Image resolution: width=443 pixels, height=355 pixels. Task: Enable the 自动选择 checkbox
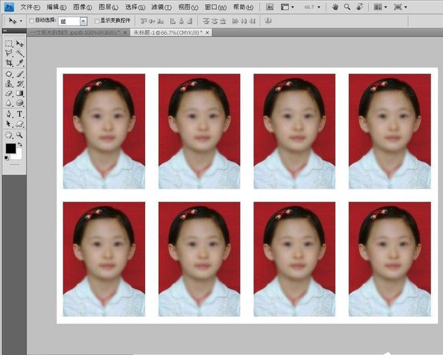click(x=31, y=21)
